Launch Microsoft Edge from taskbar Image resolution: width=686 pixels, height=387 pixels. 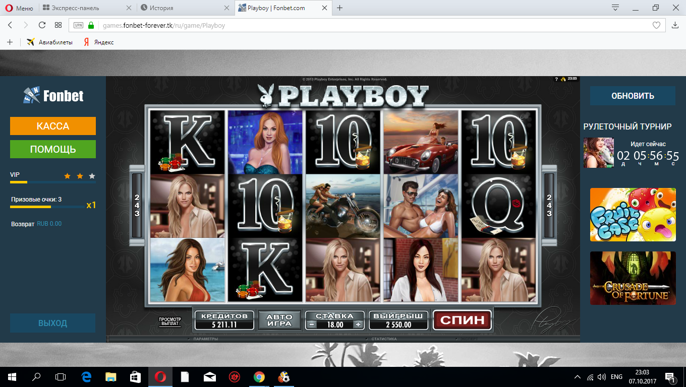coord(86,376)
